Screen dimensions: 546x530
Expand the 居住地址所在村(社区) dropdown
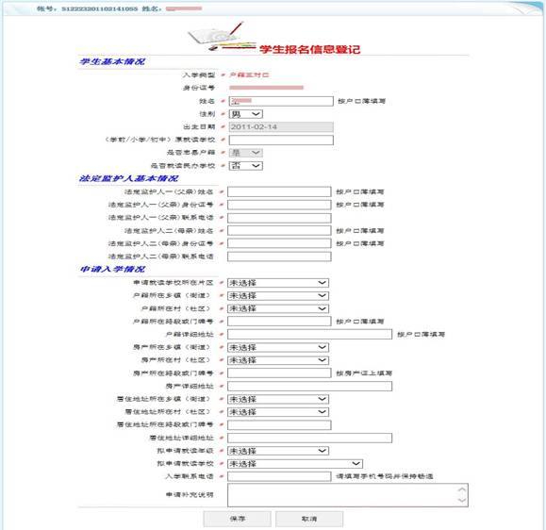278,412
